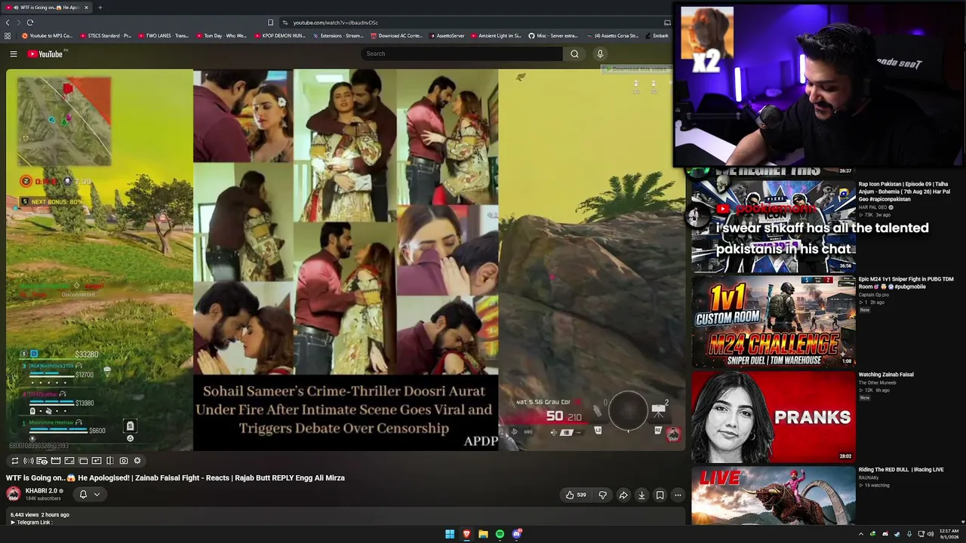Click the search magnifier button
966x543 pixels.
pos(574,54)
